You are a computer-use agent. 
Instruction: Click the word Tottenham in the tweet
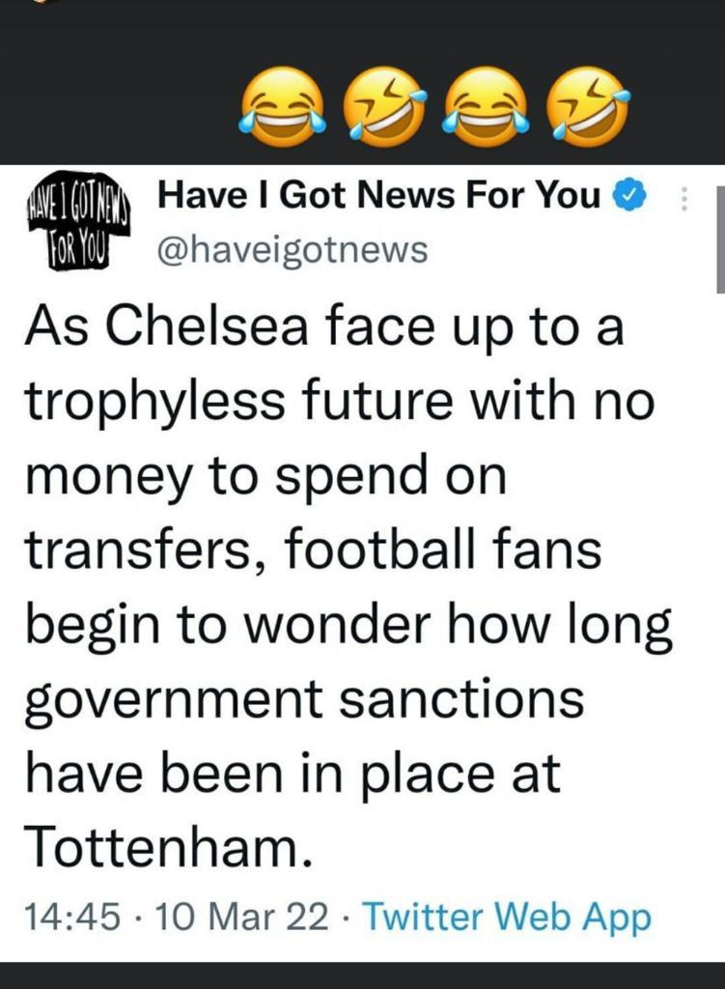click(169, 846)
